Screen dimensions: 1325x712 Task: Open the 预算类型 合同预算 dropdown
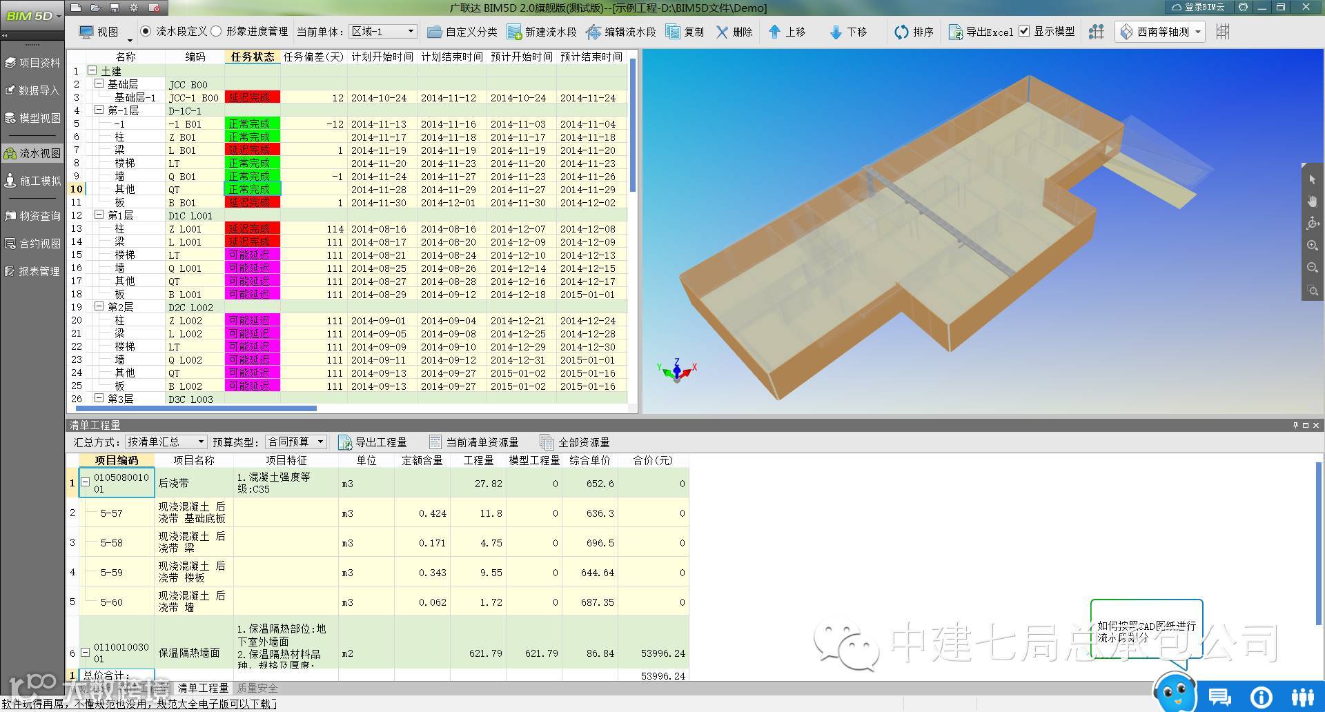pyautogui.click(x=295, y=442)
